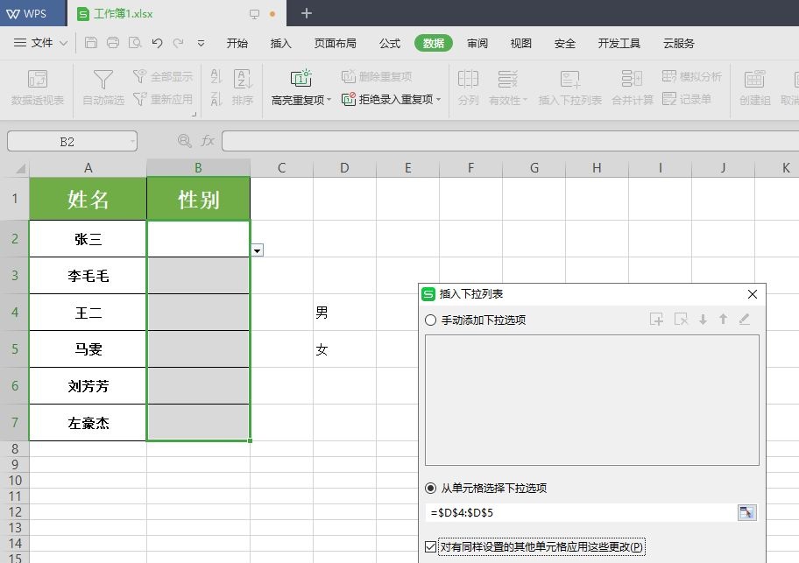Viewport: 799px width, 563px height.
Task: Select 手动添加下拉选项 radio button
Action: click(x=430, y=320)
